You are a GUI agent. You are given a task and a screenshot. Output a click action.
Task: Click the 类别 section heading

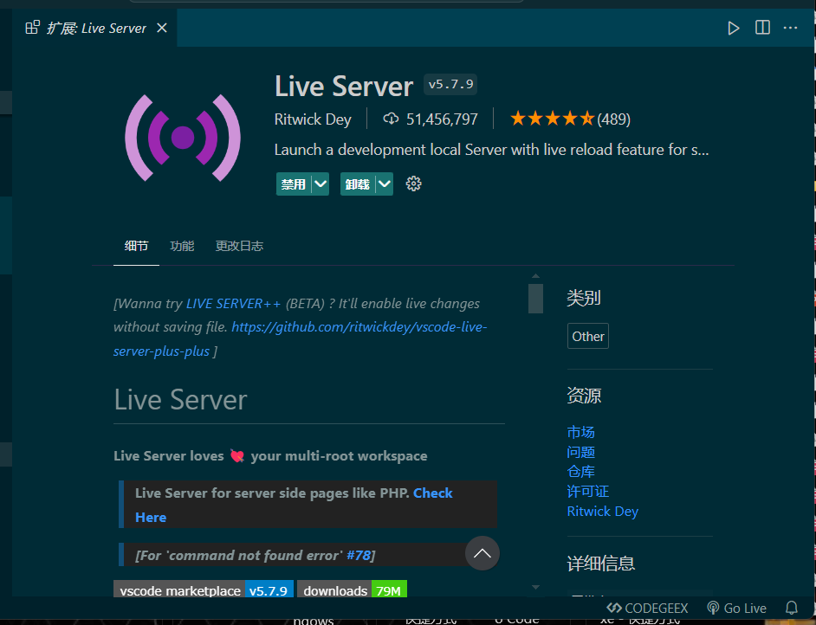point(584,298)
